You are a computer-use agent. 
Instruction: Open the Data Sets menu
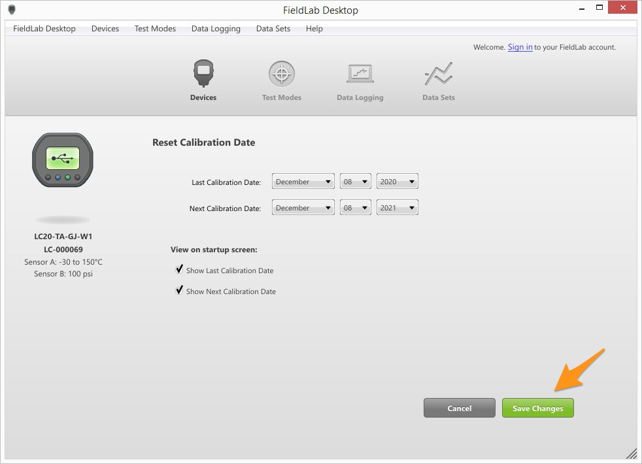[273, 29]
